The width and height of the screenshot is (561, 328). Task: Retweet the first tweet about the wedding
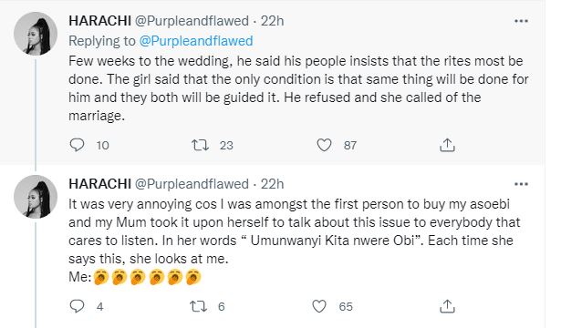click(200, 145)
